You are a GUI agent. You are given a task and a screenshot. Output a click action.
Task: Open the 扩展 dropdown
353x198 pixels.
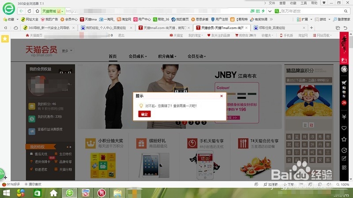(304, 19)
